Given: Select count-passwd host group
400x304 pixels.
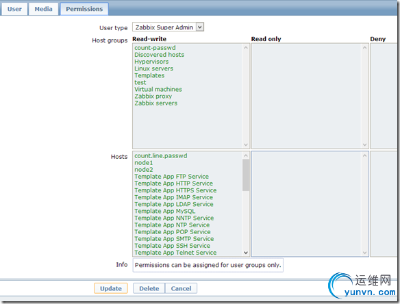Looking at the screenshot, I should [155, 48].
